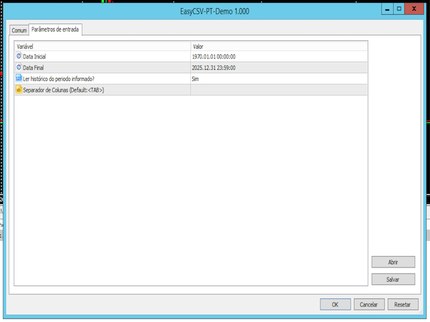
Task: Click the empty value cell of Separador de Colunas
Action: pyautogui.click(x=279, y=90)
